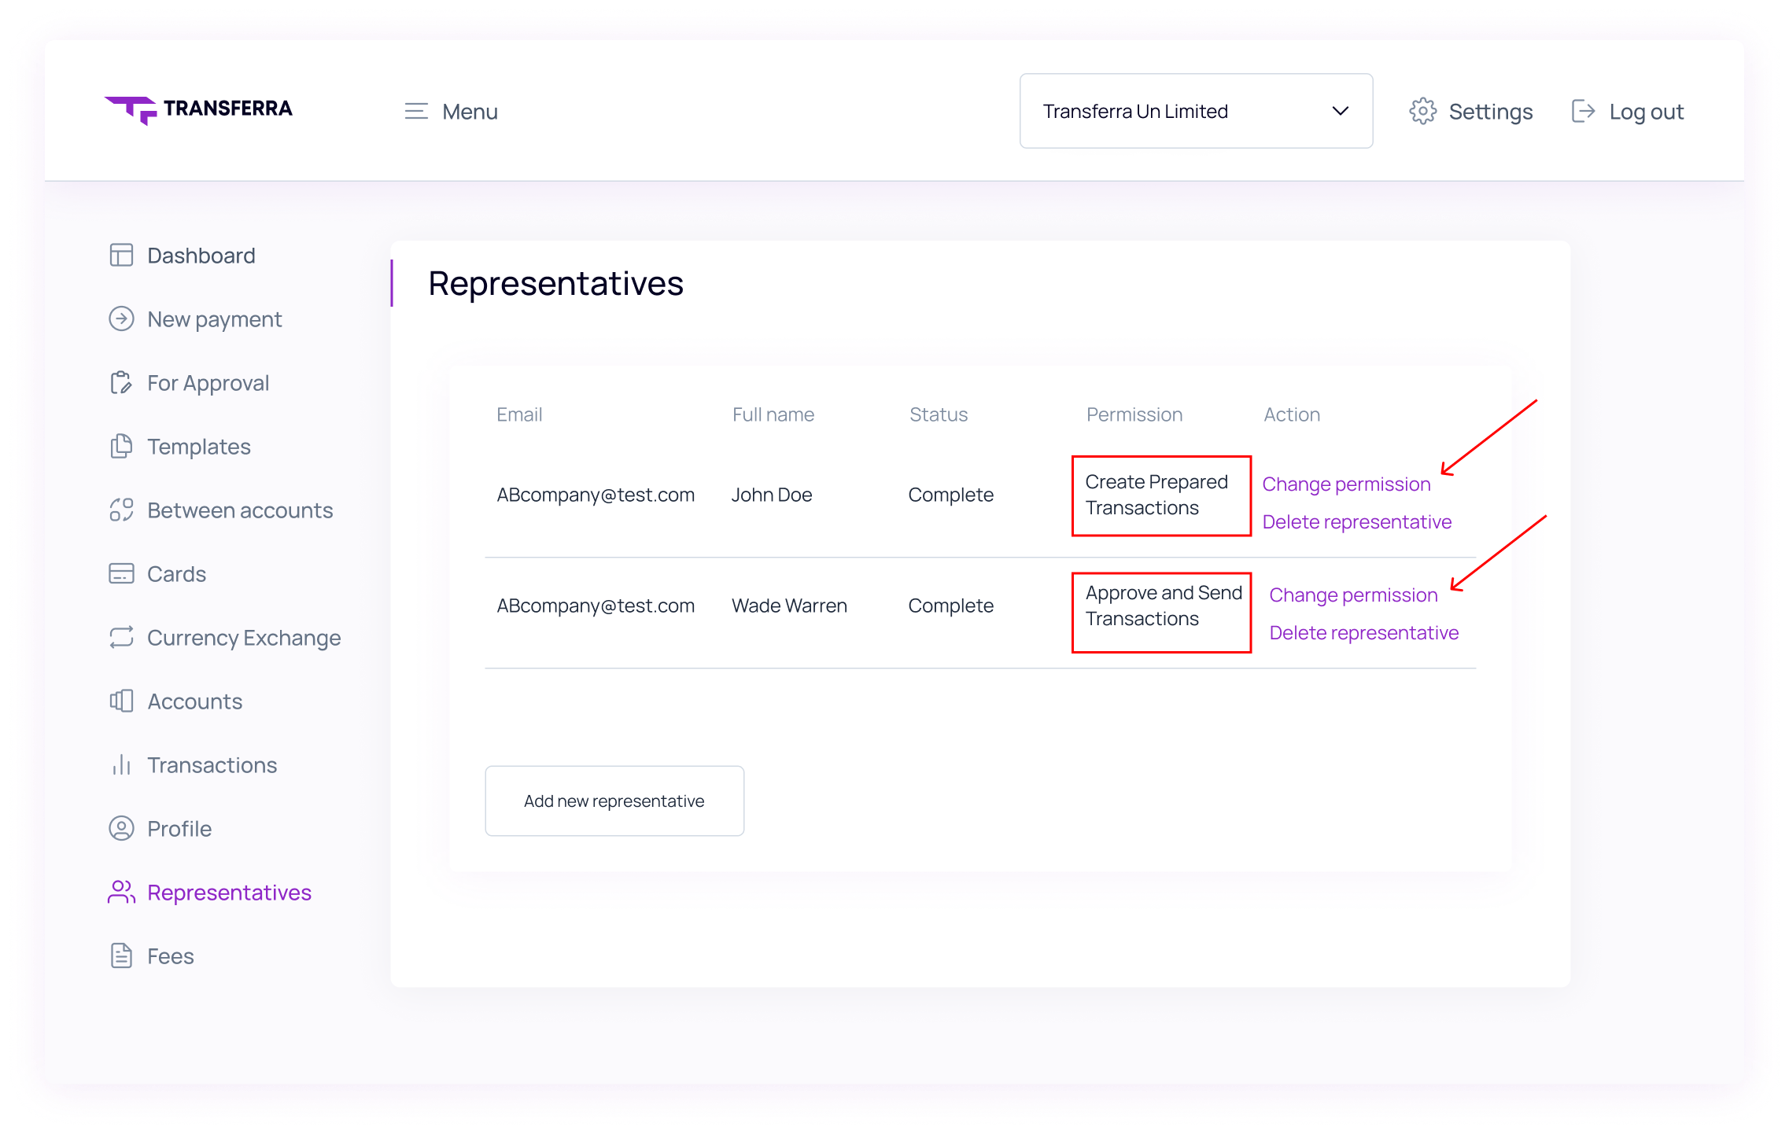Expand the Transferra Un Limited dropdown
Image resolution: width=1789 pixels, height=1134 pixels.
1196,111
